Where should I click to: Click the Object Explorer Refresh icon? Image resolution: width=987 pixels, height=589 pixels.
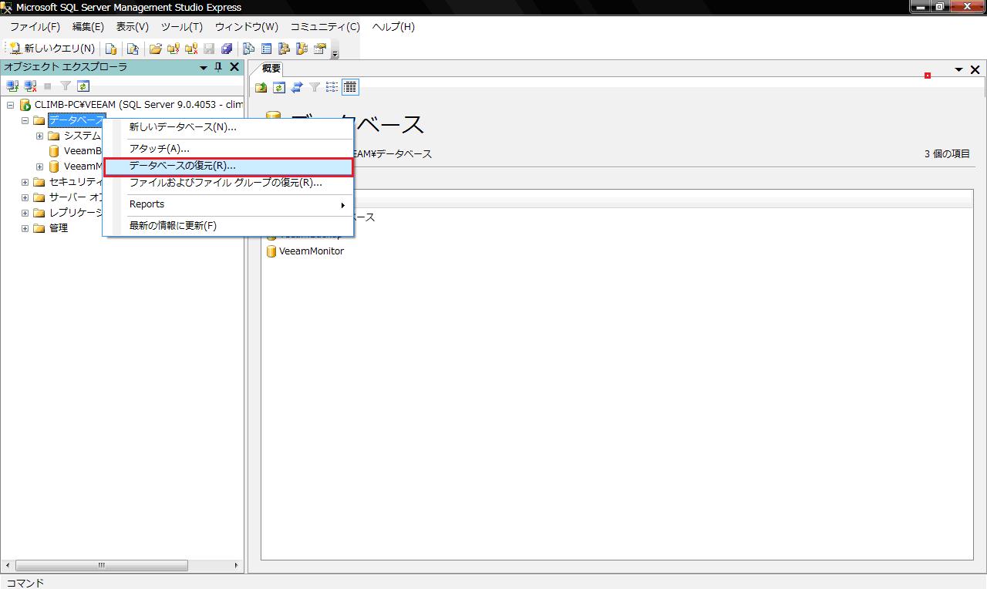tap(83, 86)
